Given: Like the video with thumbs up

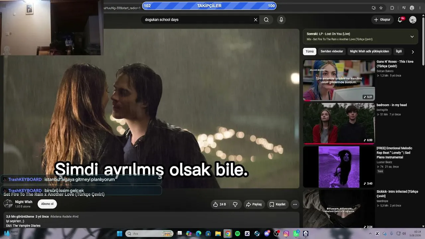Looking at the screenshot, I should click(x=219, y=204).
